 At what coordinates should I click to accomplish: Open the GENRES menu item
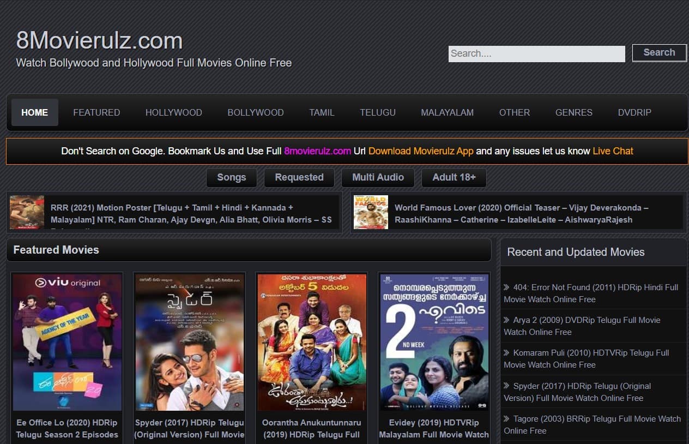574,112
